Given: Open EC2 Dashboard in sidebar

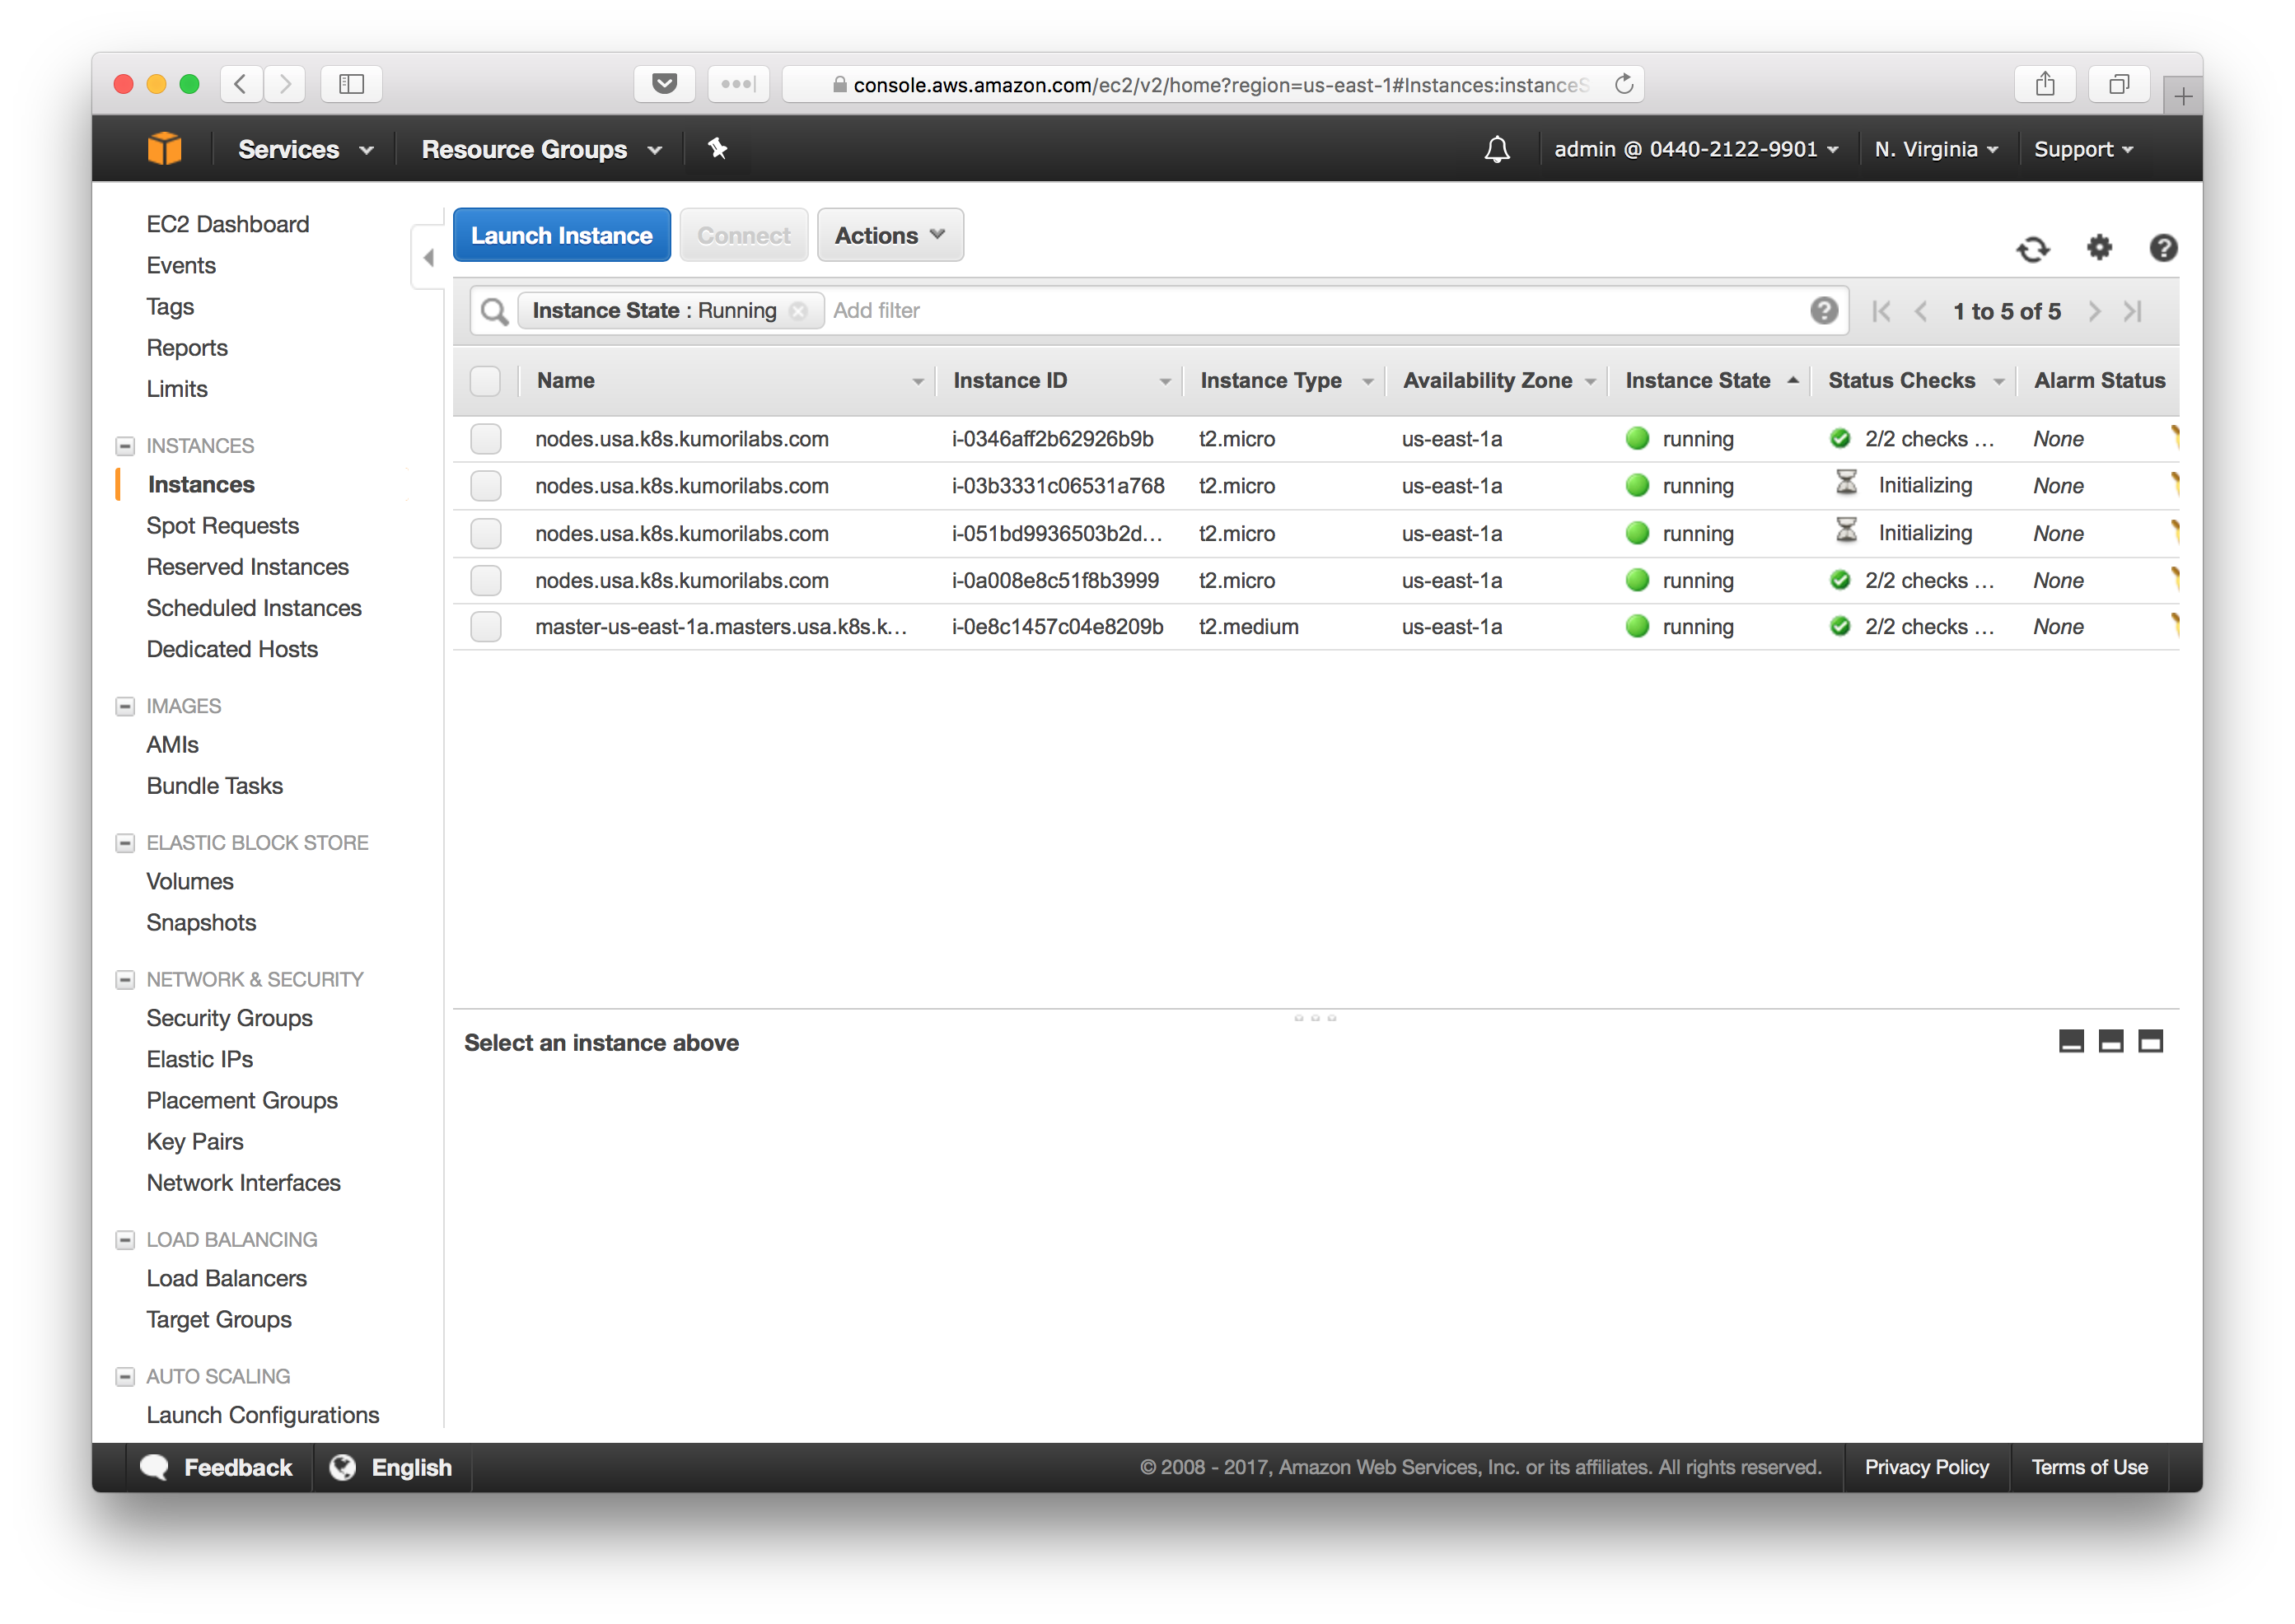Looking at the screenshot, I should (227, 224).
